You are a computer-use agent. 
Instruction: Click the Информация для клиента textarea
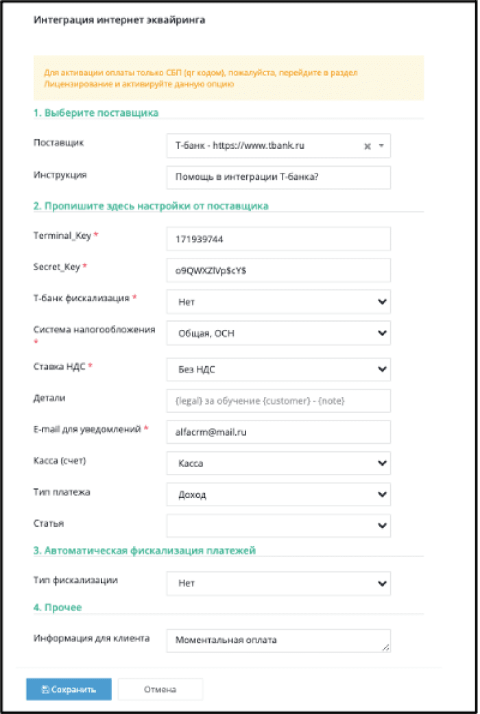tap(278, 641)
